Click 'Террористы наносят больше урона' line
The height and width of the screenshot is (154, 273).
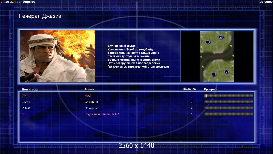(x=133, y=53)
